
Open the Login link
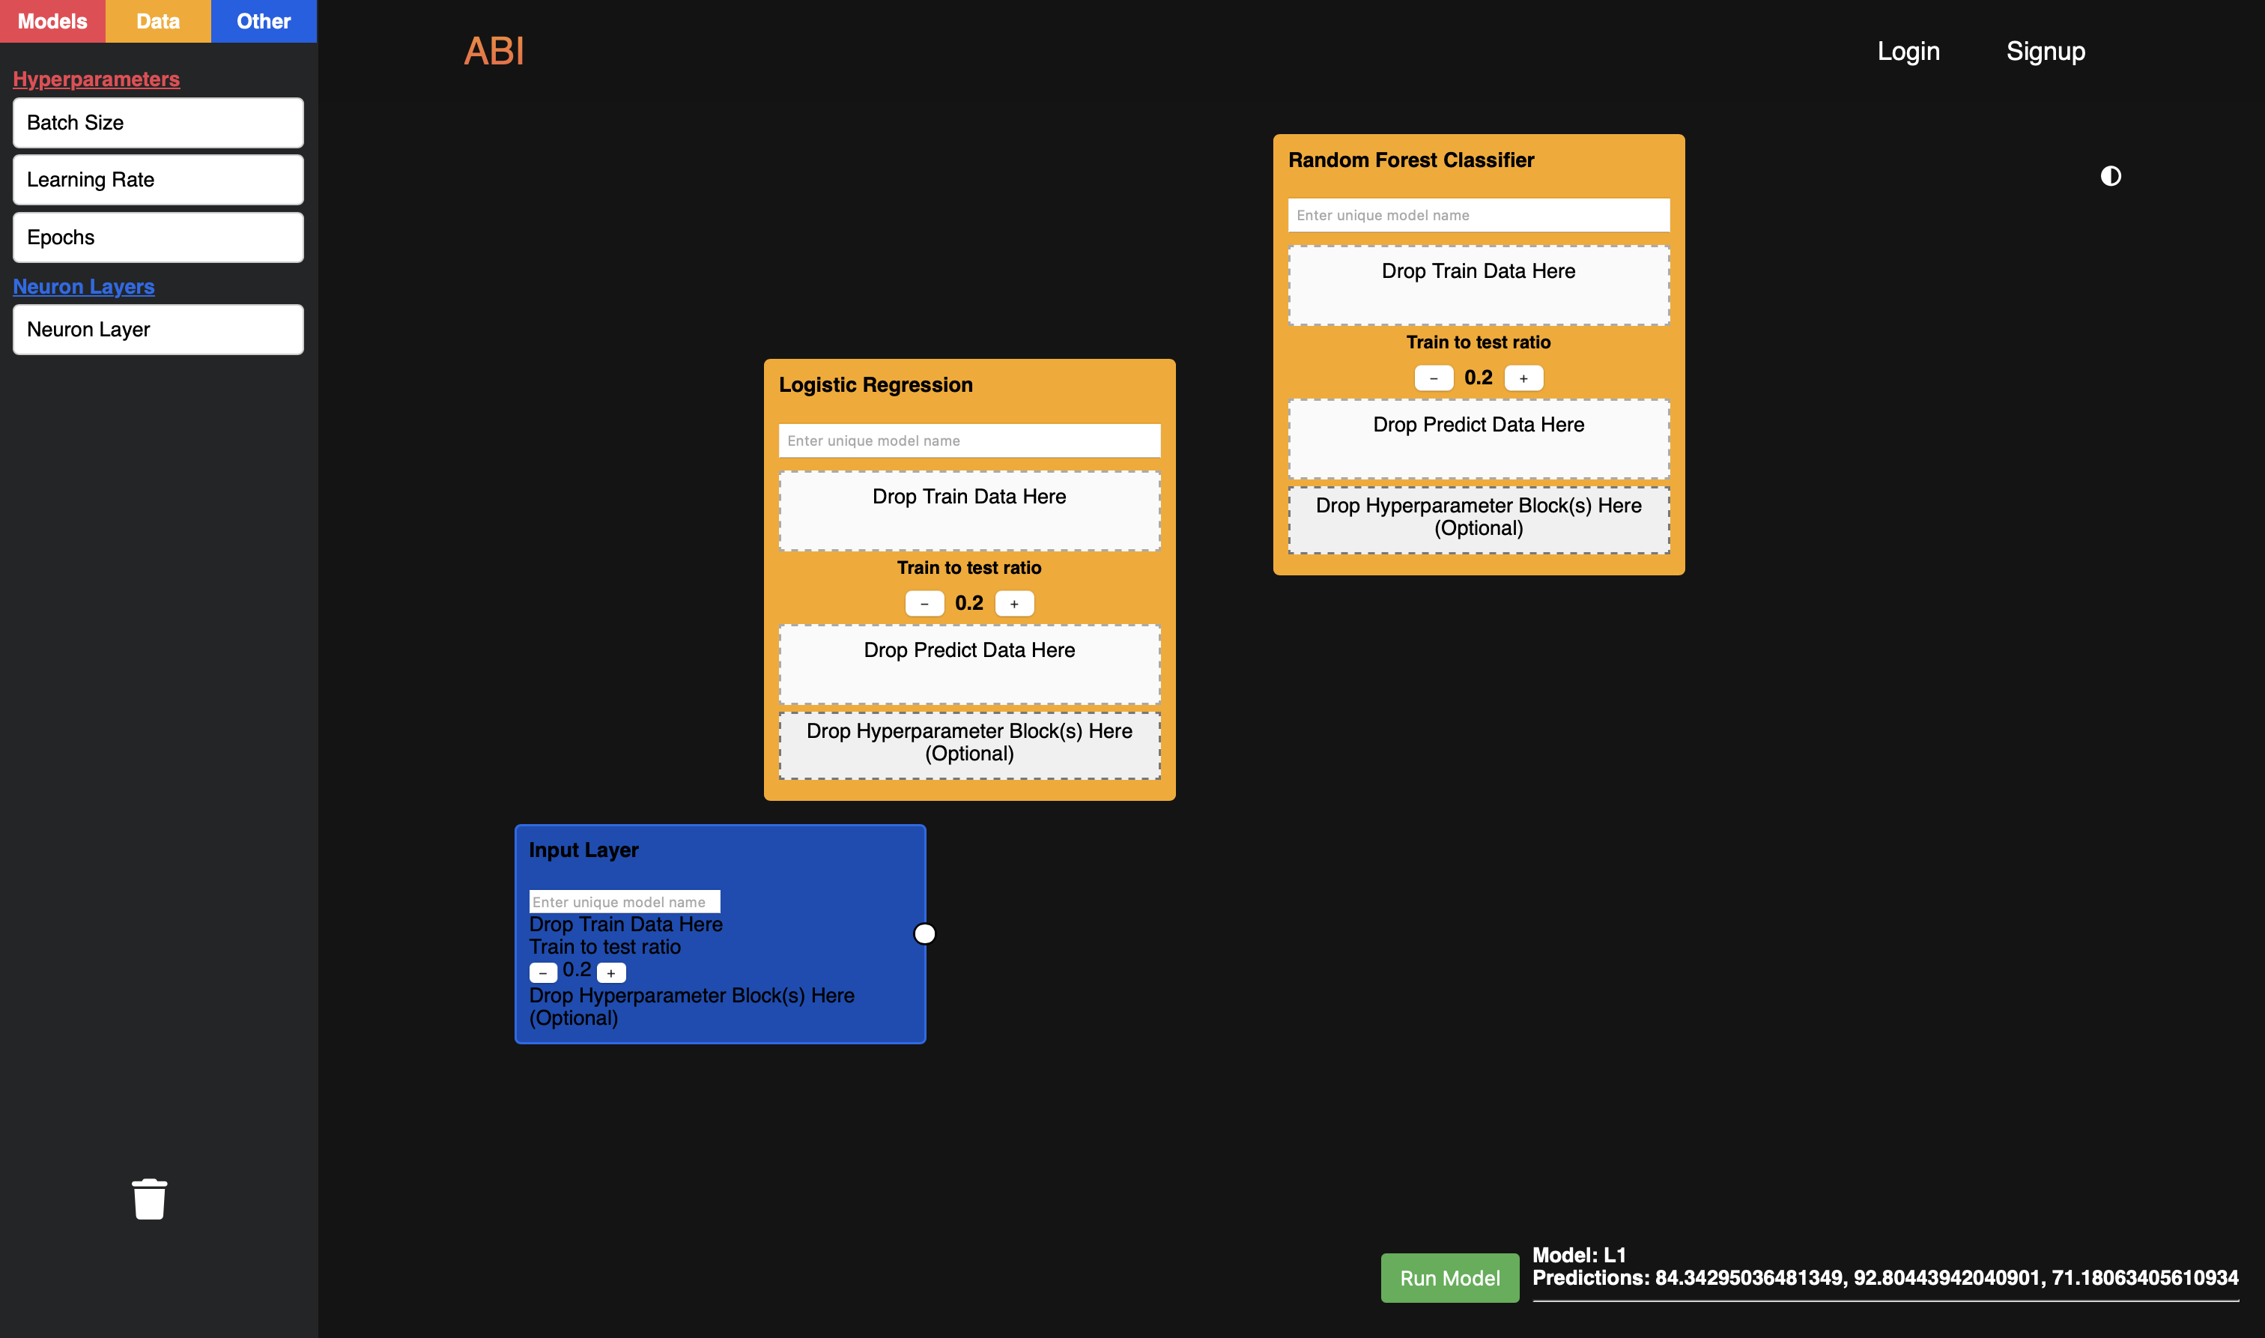pos(1908,52)
